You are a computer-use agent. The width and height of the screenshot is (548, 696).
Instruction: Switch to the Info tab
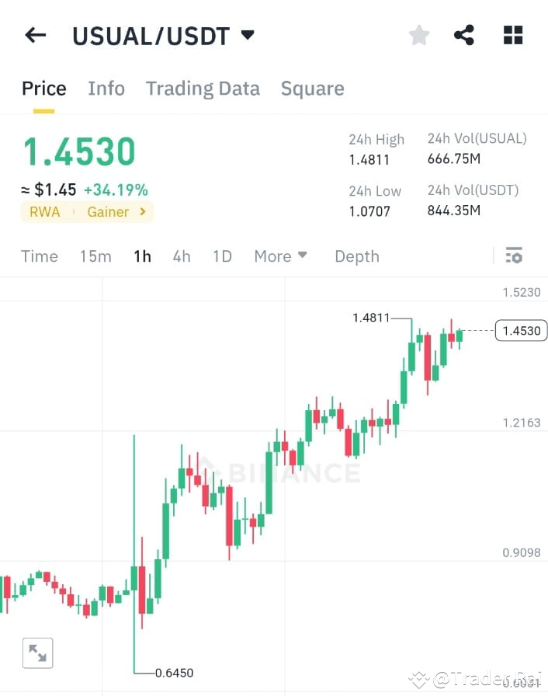tap(106, 89)
